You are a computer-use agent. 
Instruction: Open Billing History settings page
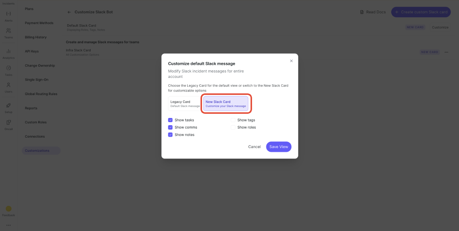coord(36,37)
